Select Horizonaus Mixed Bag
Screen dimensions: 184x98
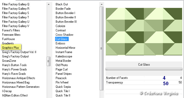(x=16, y=82)
